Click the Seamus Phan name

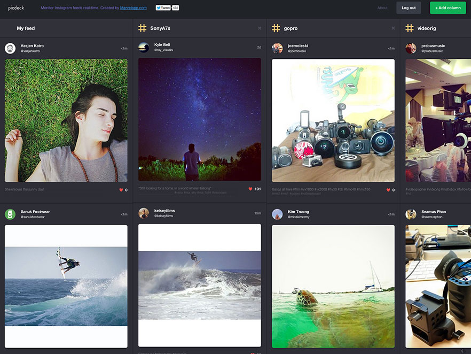434,212
